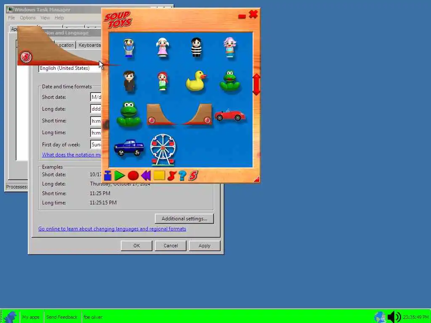Click Apply in Region and Language dialog

click(x=205, y=246)
